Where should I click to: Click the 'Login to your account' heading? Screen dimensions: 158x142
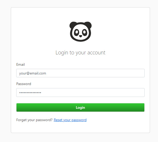click(80, 53)
